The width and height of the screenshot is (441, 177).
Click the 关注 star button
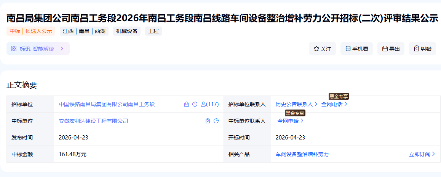(x=322, y=49)
